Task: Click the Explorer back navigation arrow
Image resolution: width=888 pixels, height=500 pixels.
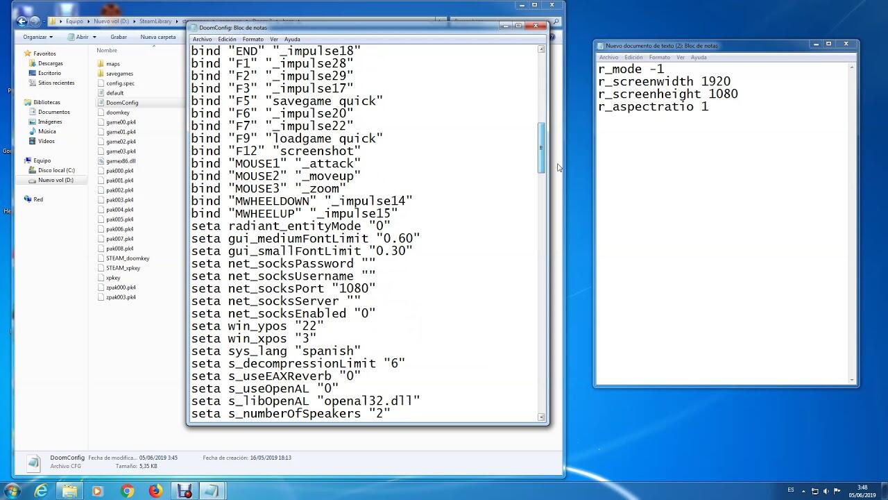Action: [22, 22]
